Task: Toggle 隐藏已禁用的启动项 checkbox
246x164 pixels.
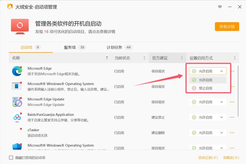Action: point(11,158)
